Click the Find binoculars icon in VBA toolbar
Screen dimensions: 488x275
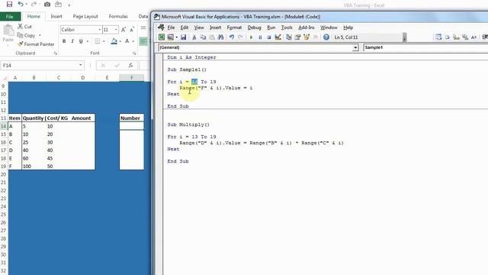pyautogui.click(x=220, y=37)
